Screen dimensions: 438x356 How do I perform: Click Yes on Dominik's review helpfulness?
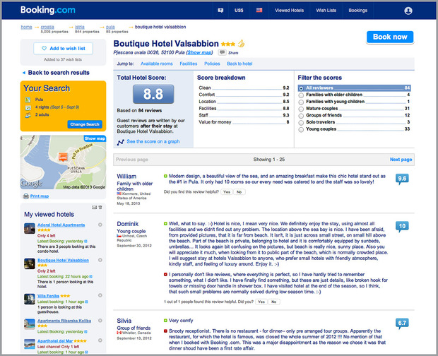click(261, 302)
